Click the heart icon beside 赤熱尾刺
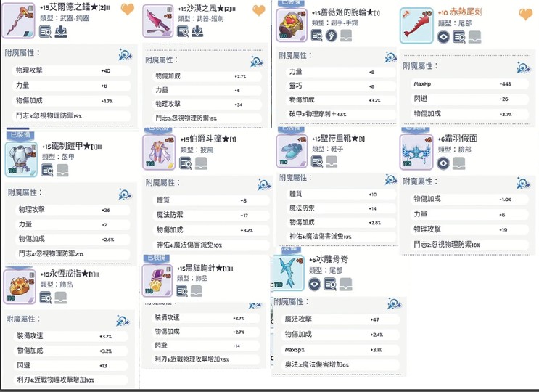This screenshot has width=539, height=392. point(525,14)
